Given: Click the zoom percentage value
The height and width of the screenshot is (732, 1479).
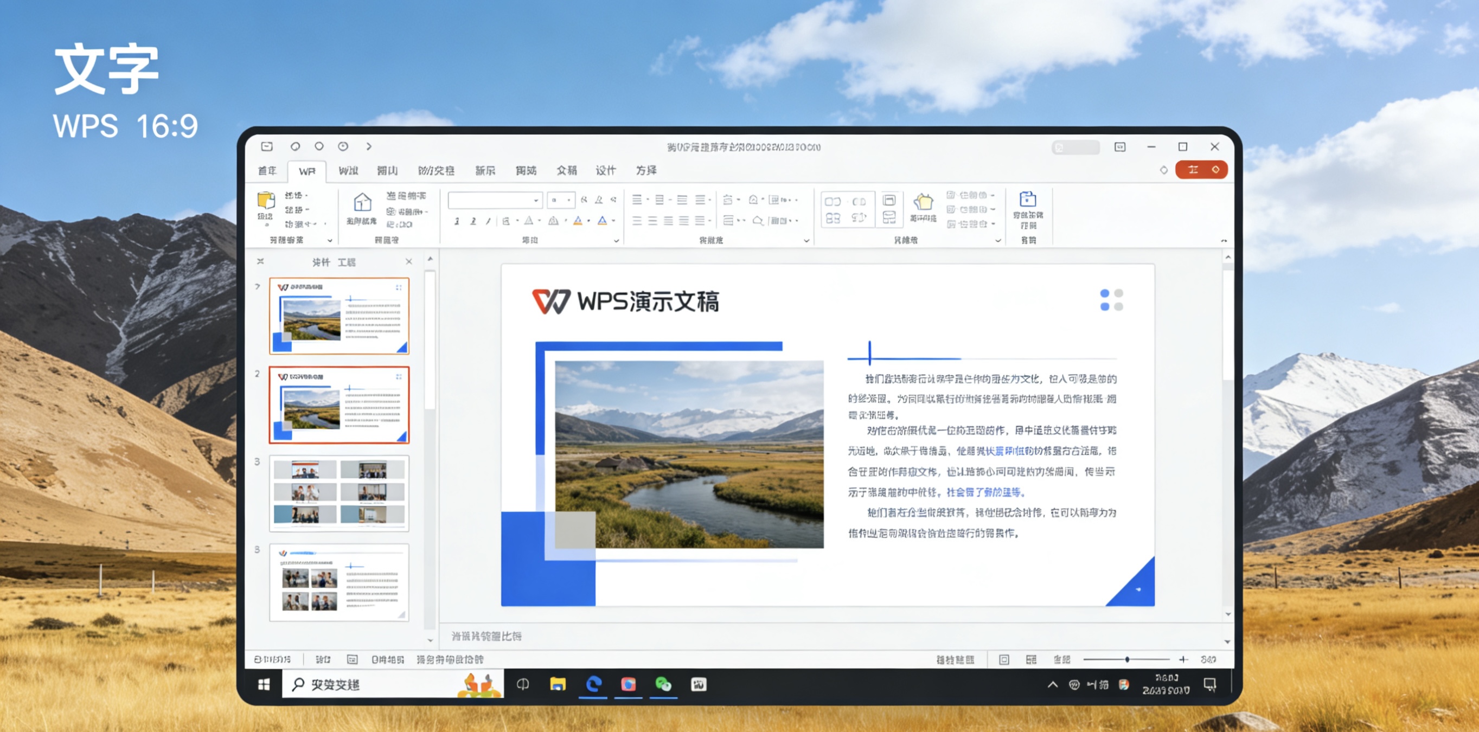Looking at the screenshot, I should point(1208,660).
